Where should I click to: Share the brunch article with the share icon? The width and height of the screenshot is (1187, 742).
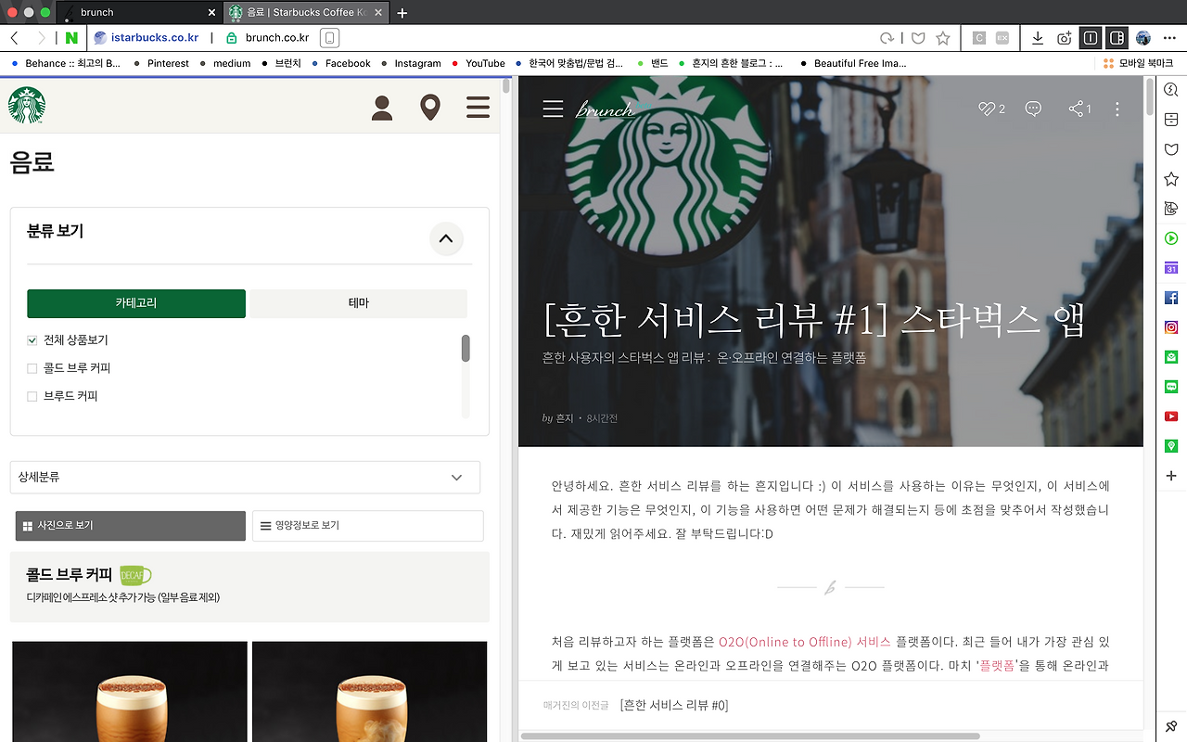click(1075, 109)
